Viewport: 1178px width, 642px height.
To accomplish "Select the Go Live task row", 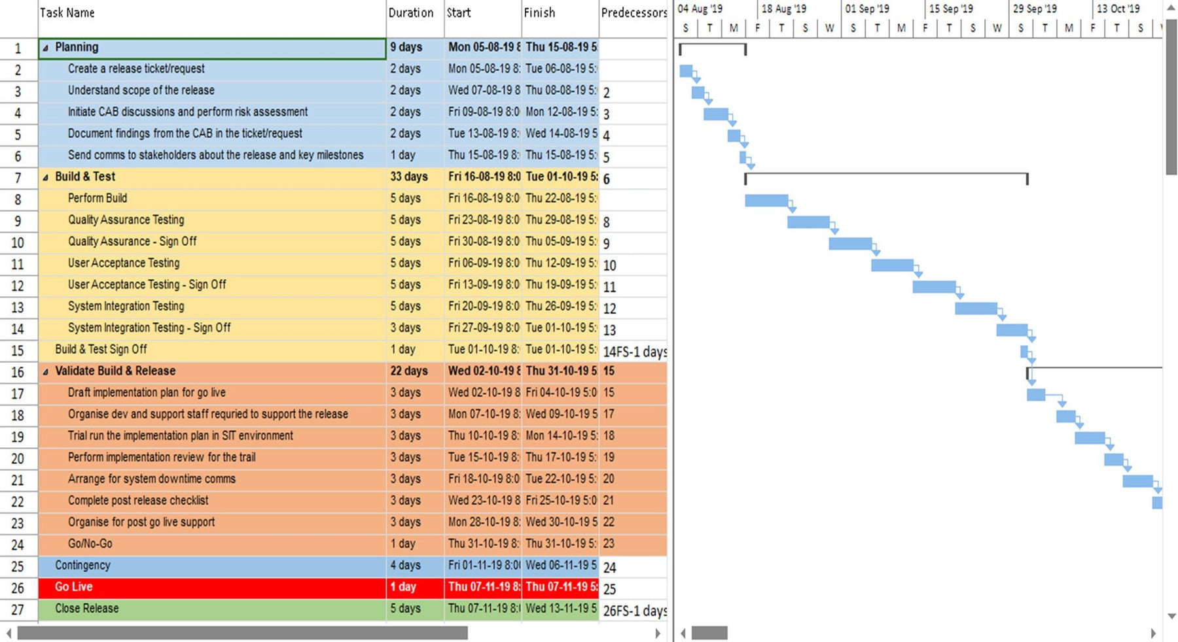I will (73, 586).
